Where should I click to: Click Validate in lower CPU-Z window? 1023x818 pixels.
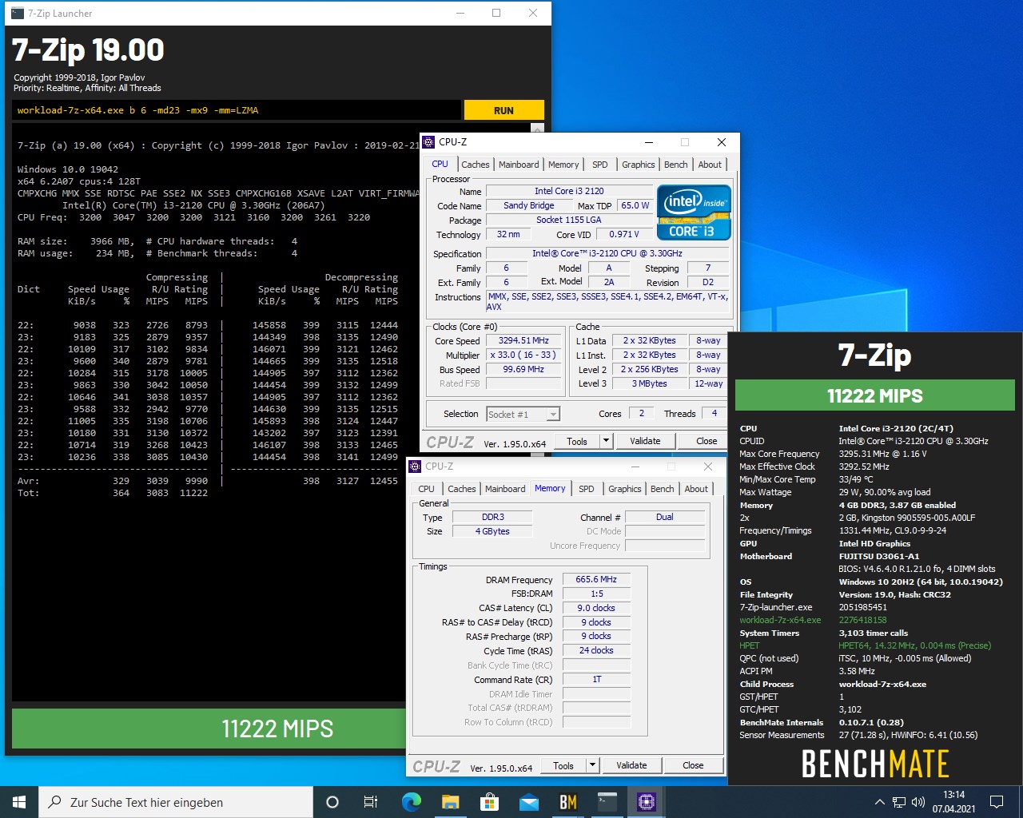coord(631,765)
